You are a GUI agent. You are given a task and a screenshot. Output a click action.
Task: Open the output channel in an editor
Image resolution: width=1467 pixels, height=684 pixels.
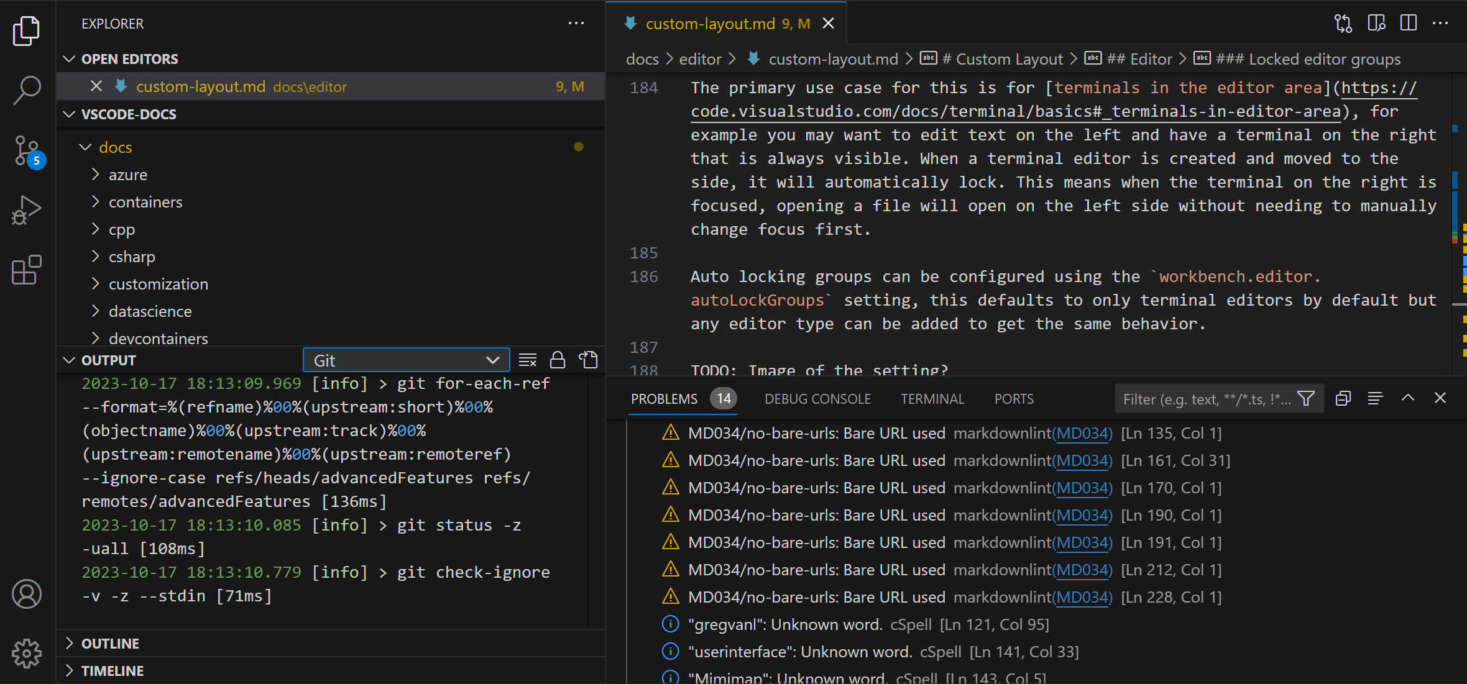pyautogui.click(x=587, y=360)
